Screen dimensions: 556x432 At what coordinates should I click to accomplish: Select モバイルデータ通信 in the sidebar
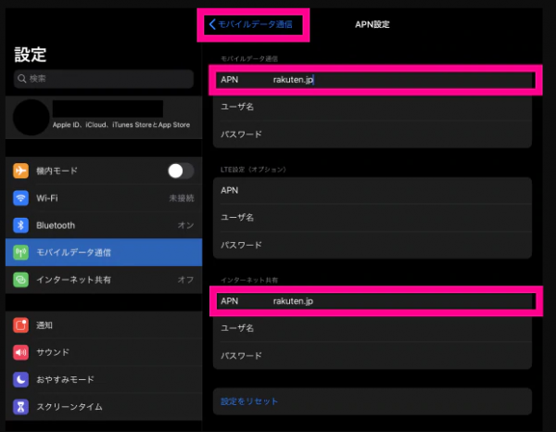tap(104, 252)
